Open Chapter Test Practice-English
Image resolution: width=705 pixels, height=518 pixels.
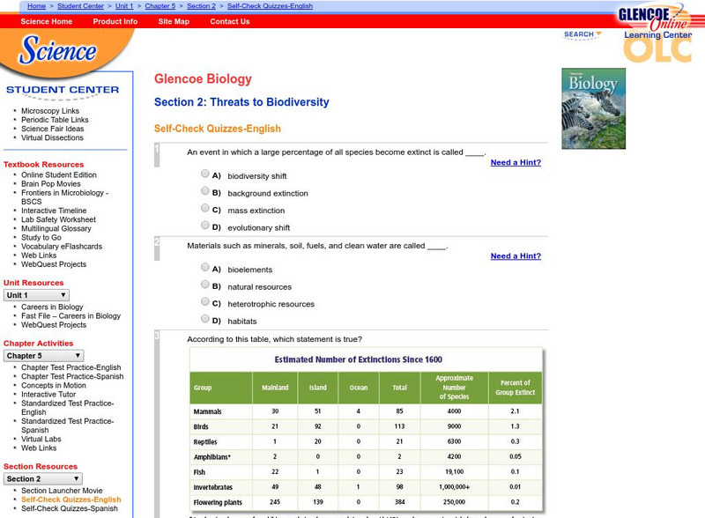[x=71, y=367]
